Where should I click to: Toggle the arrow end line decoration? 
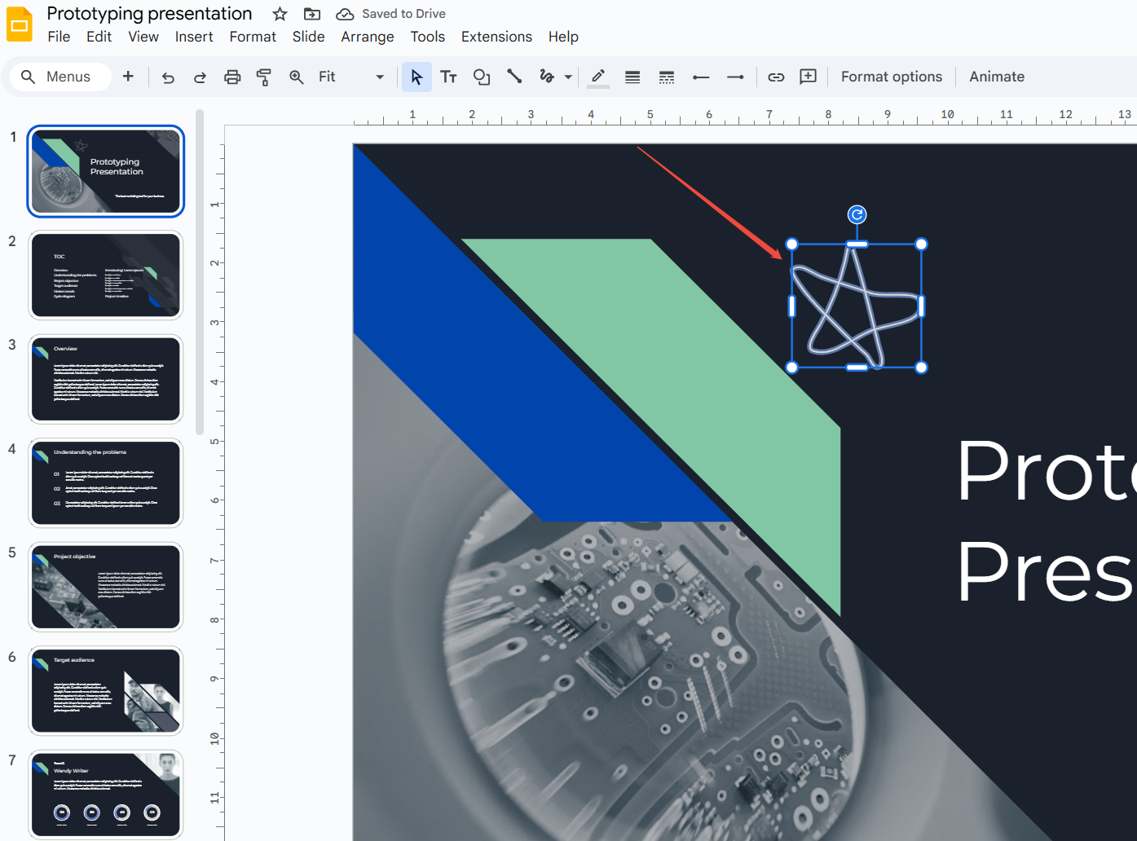pos(734,76)
